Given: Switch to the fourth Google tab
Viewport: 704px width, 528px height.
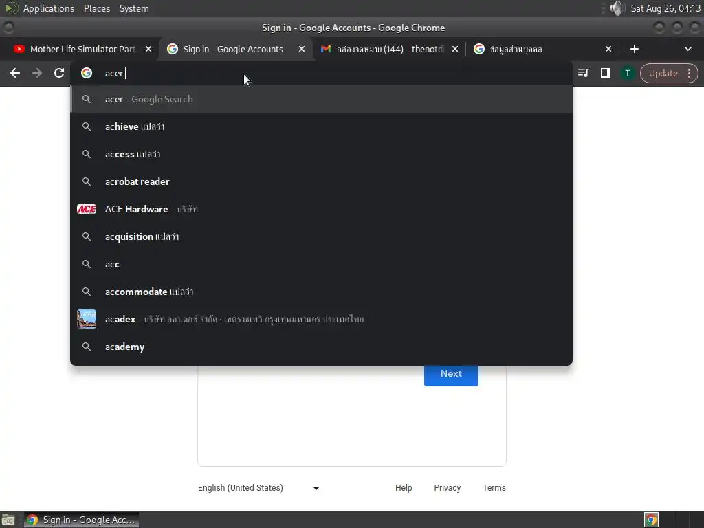Looking at the screenshot, I should click(541, 49).
